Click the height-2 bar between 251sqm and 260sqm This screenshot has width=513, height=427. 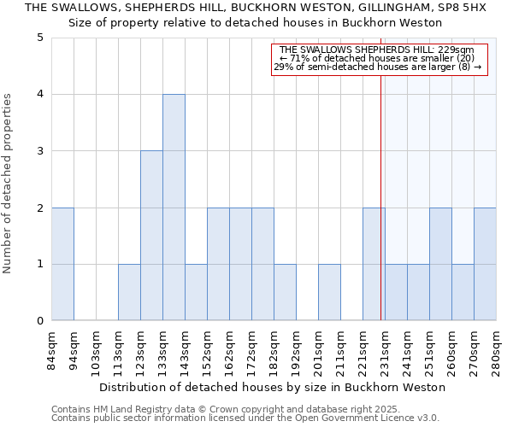pos(440,264)
